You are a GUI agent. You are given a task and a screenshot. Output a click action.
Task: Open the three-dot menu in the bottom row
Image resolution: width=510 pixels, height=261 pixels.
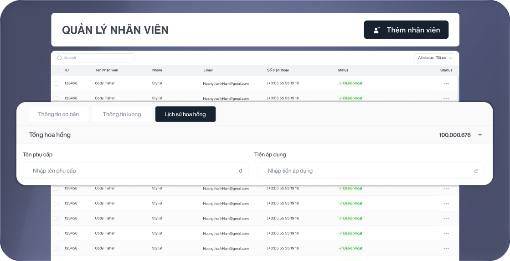click(446, 248)
